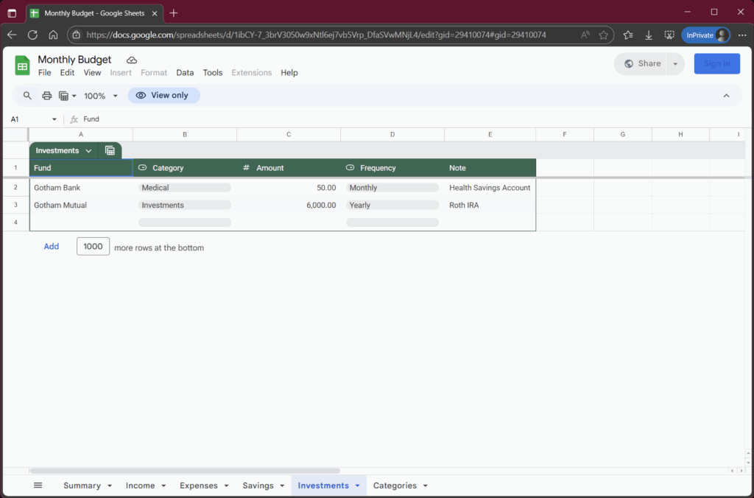Open the table view icon beside Investments
Image resolution: width=754 pixels, height=498 pixels.
tap(110, 150)
